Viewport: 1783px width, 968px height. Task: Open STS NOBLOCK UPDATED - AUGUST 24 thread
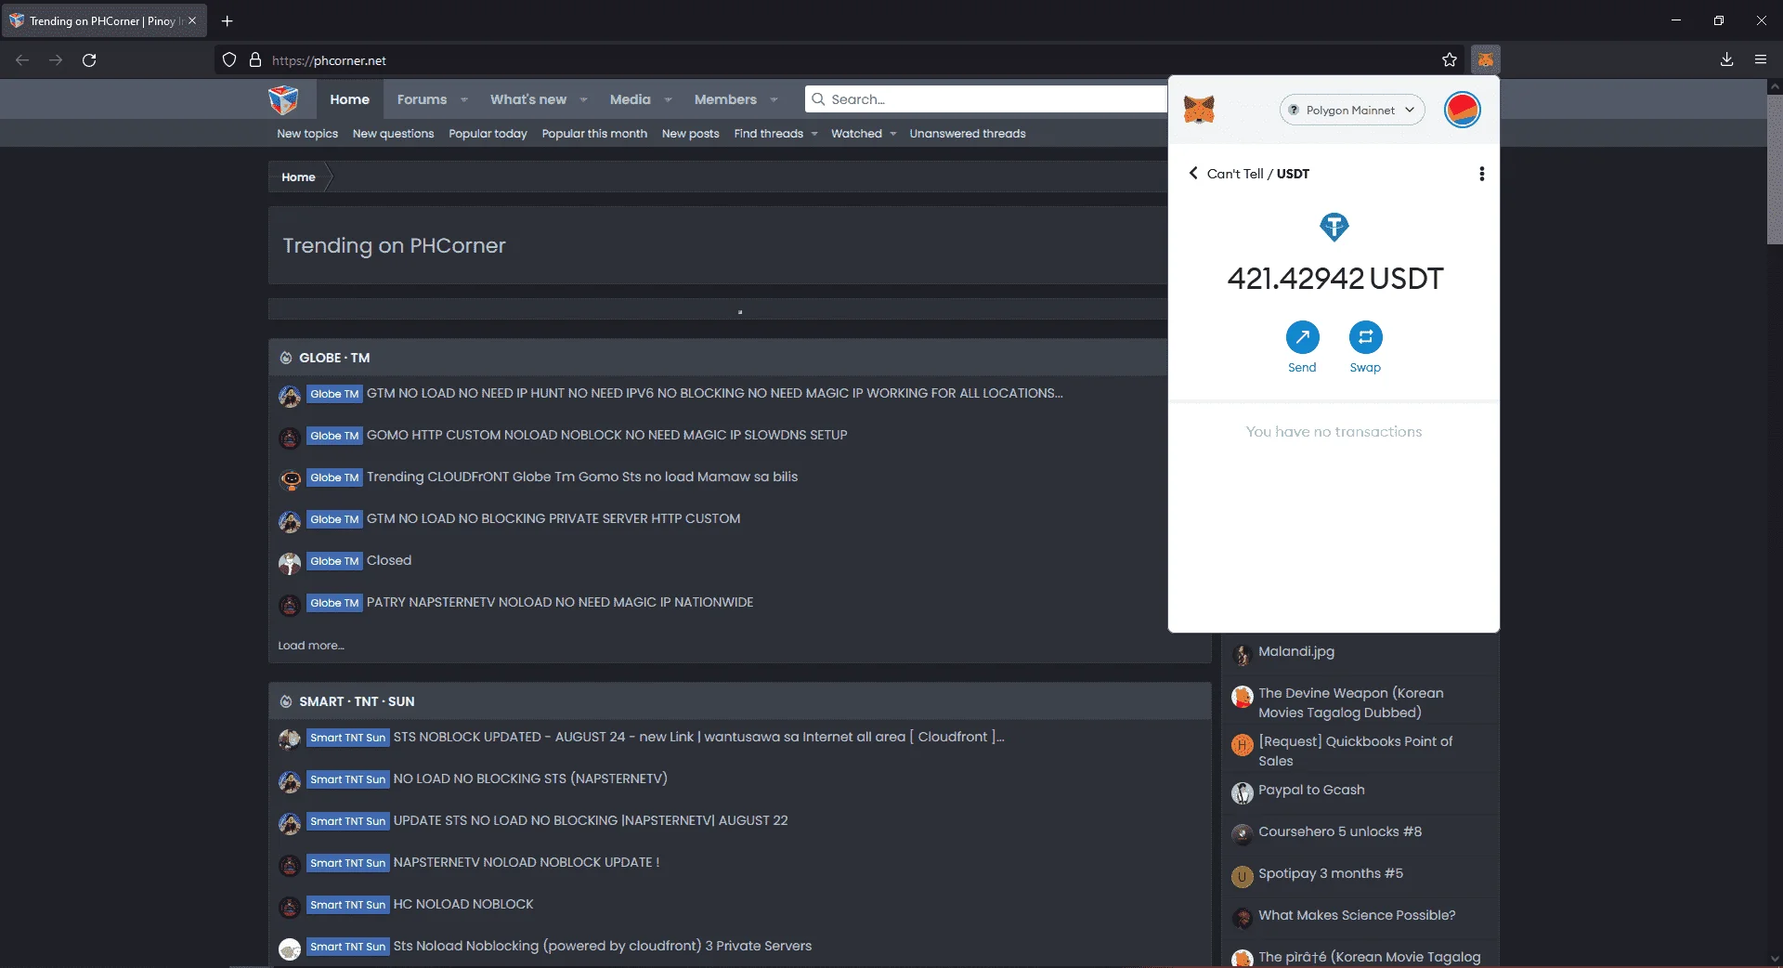[x=699, y=737]
